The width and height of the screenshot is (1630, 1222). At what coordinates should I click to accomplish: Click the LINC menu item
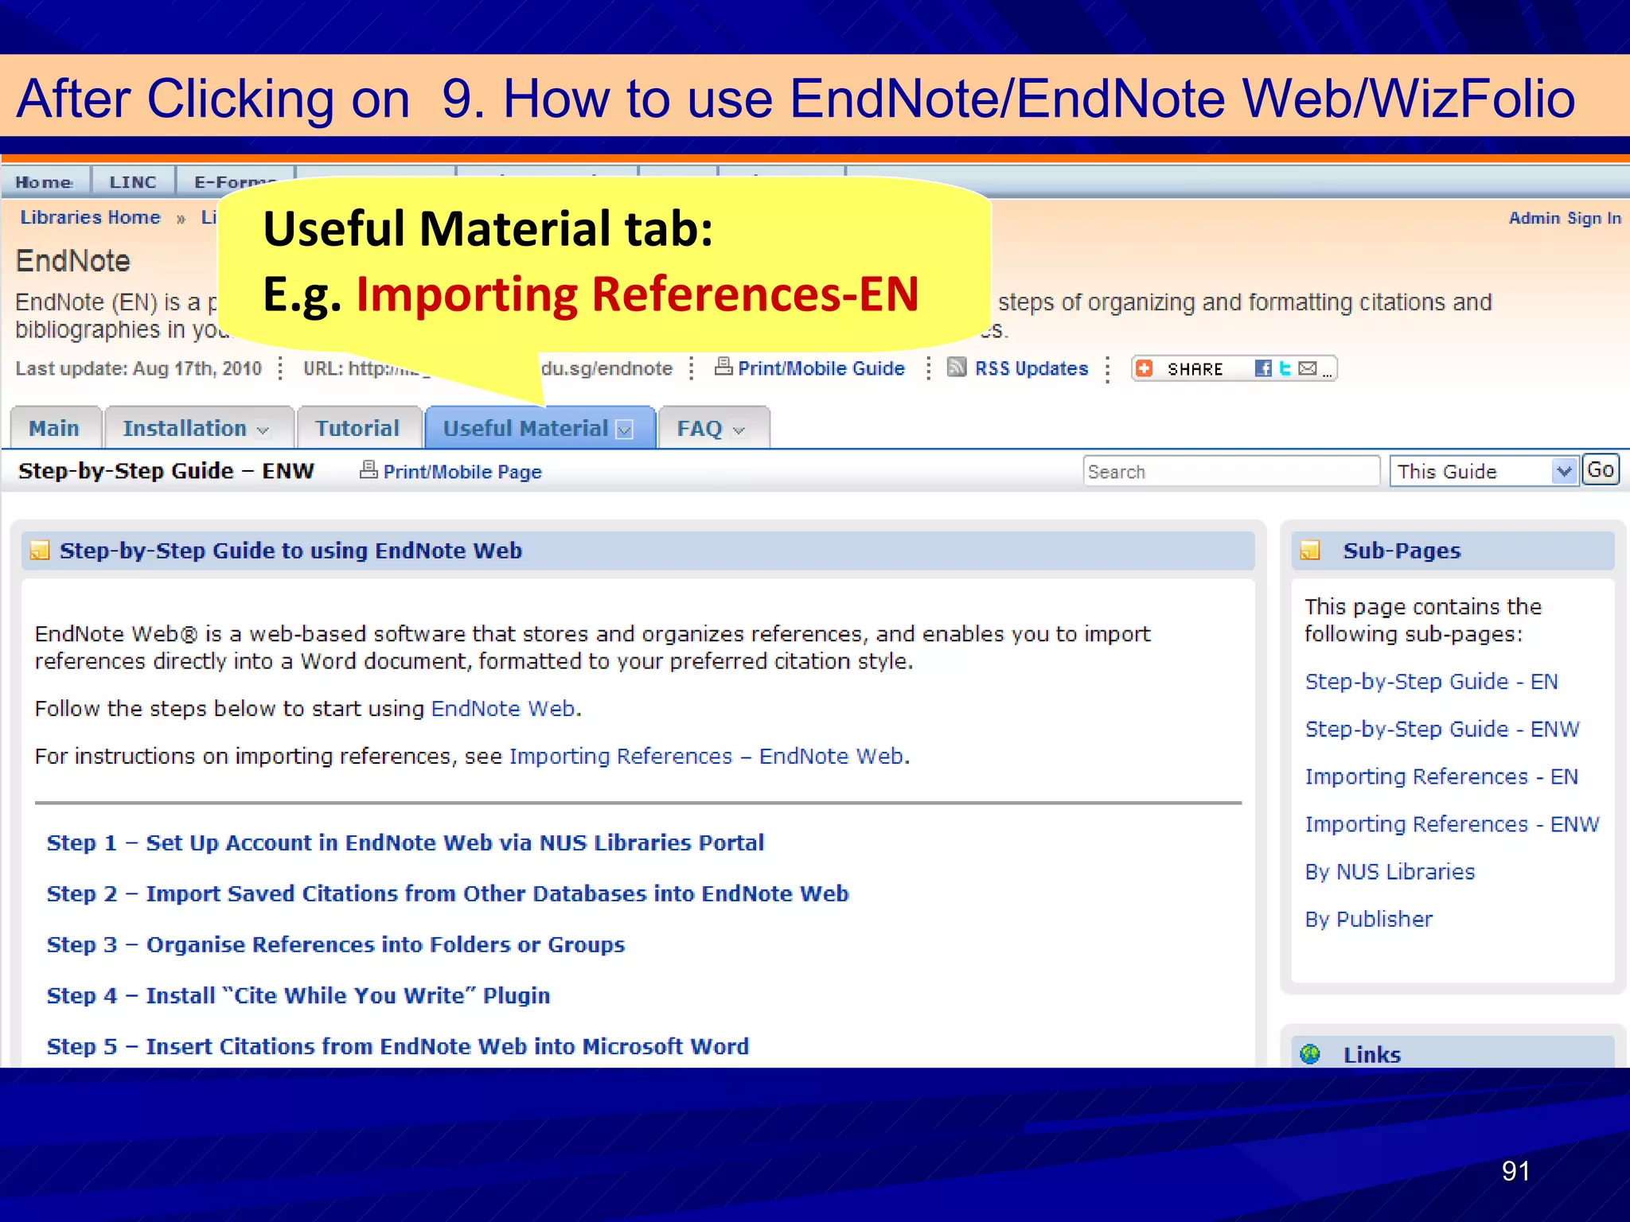pos(133,182)
